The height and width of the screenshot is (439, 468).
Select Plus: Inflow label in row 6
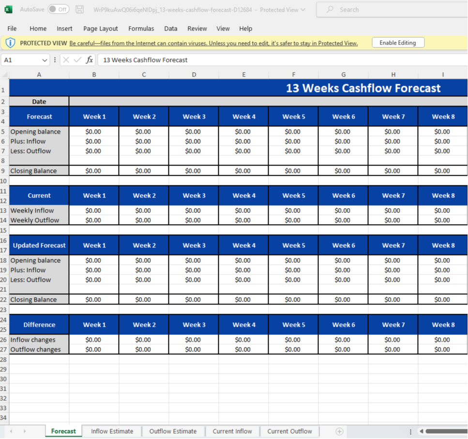(39, 141)
